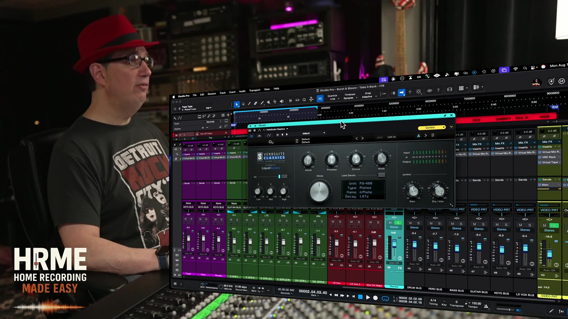Screen dimensions: 568x319
Task: Select the Range tool
Action: [243, 104]
